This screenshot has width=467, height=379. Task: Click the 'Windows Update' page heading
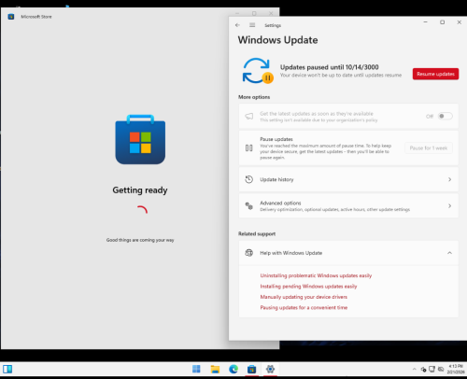tap(277, 40)
